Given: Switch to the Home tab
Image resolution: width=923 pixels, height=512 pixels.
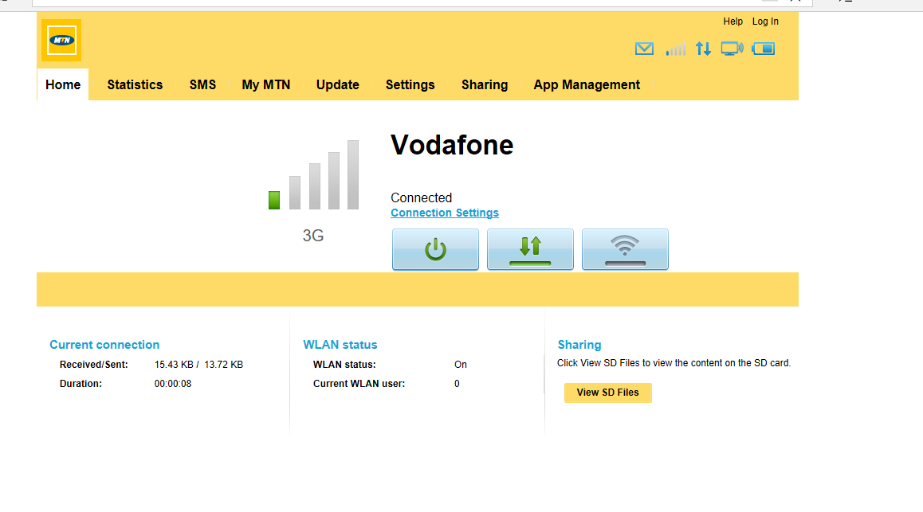Looking at the screenshot, I should tap(63, 84).
